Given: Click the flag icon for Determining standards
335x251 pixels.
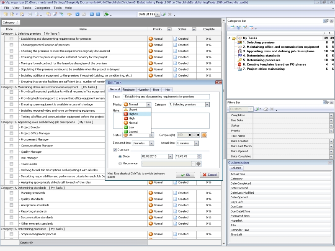Looking at the screenshot, I should (240, 56).
